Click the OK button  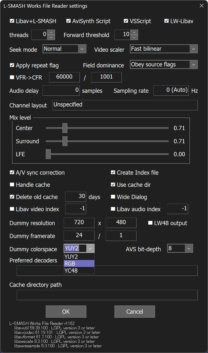coord(66,312)
